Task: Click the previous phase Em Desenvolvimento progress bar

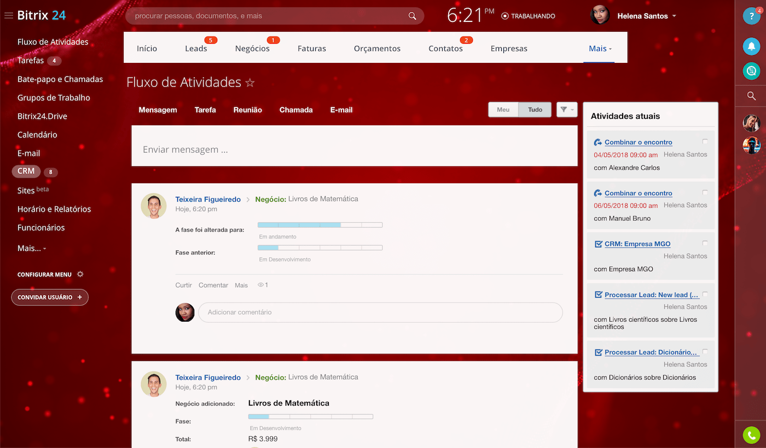Action: point(320,248)
